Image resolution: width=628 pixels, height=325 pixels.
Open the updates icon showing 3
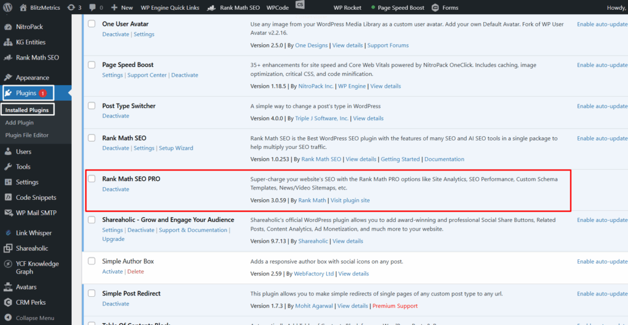point(71,7)
